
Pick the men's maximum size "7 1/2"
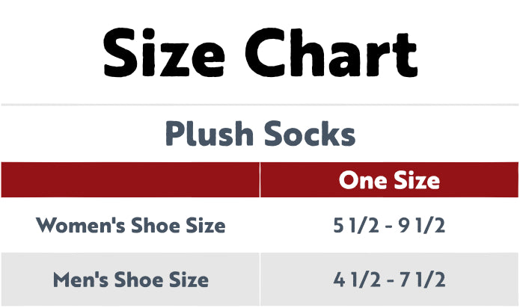pyautogui.click(x=424, y=280)
